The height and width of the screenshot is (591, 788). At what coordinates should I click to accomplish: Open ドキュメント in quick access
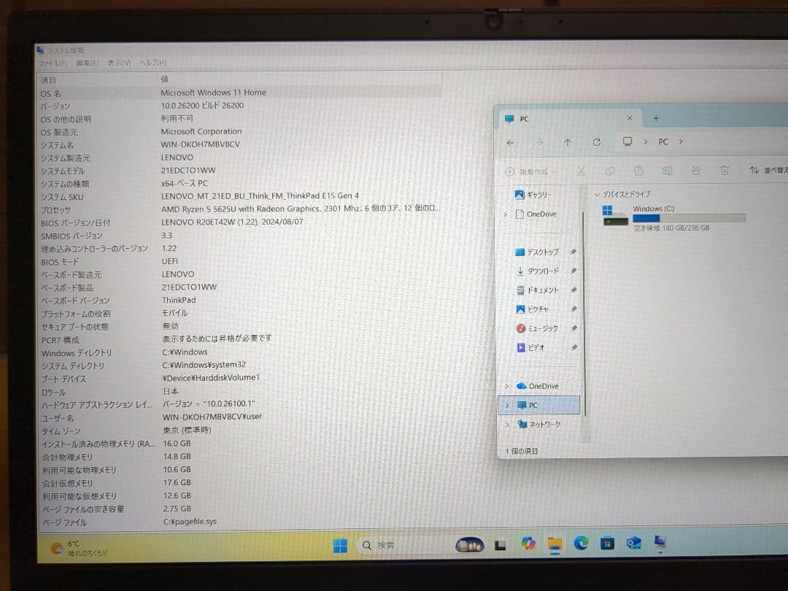pos(537,290)
